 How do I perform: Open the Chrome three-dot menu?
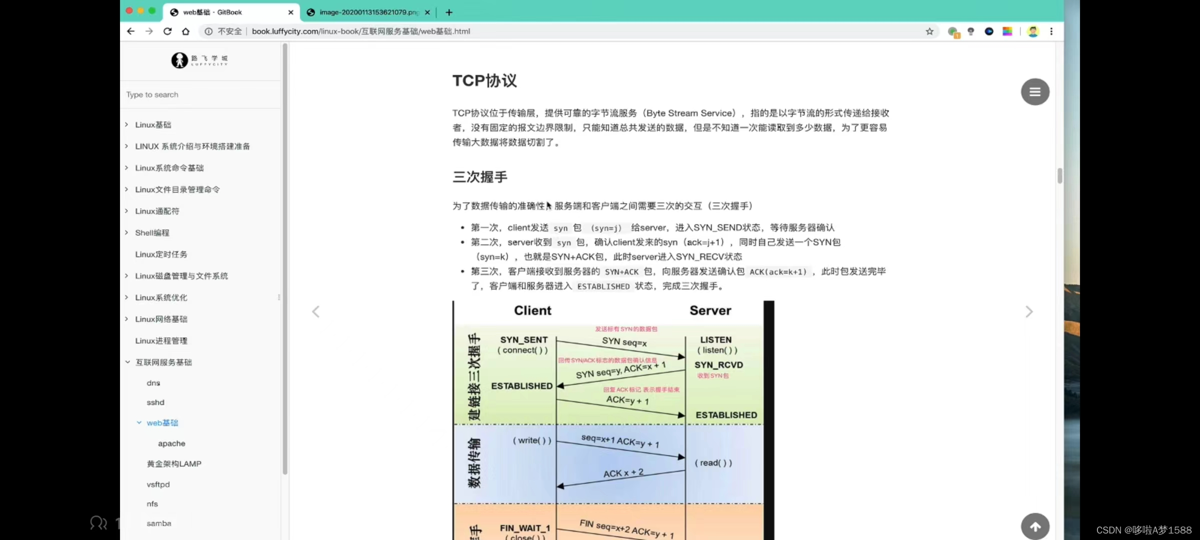(1051, 31)
